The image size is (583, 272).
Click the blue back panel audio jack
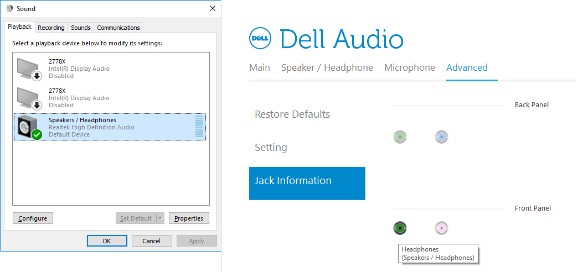click(x=441, y=137)
